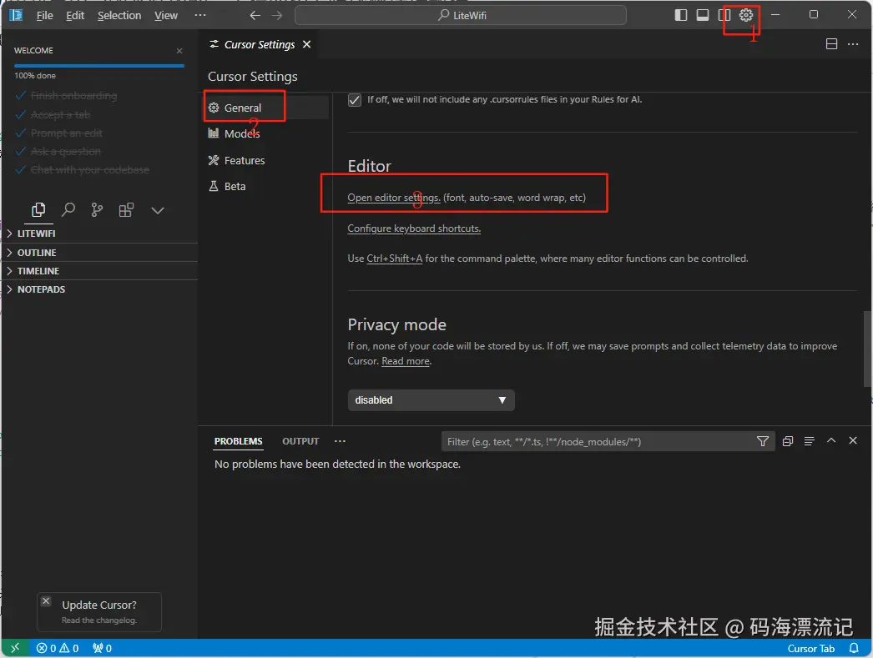Go back with the left arrow
The height and width of the screenshot is (658, 873).
tap(255, 16)
